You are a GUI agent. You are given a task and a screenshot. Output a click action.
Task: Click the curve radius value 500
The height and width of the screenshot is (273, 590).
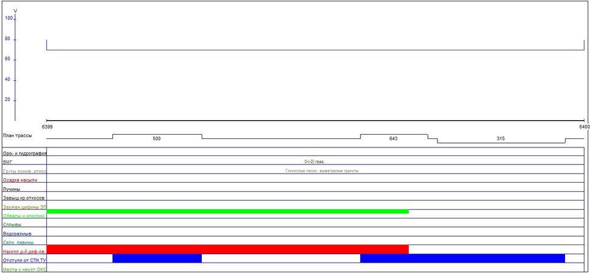157,138
